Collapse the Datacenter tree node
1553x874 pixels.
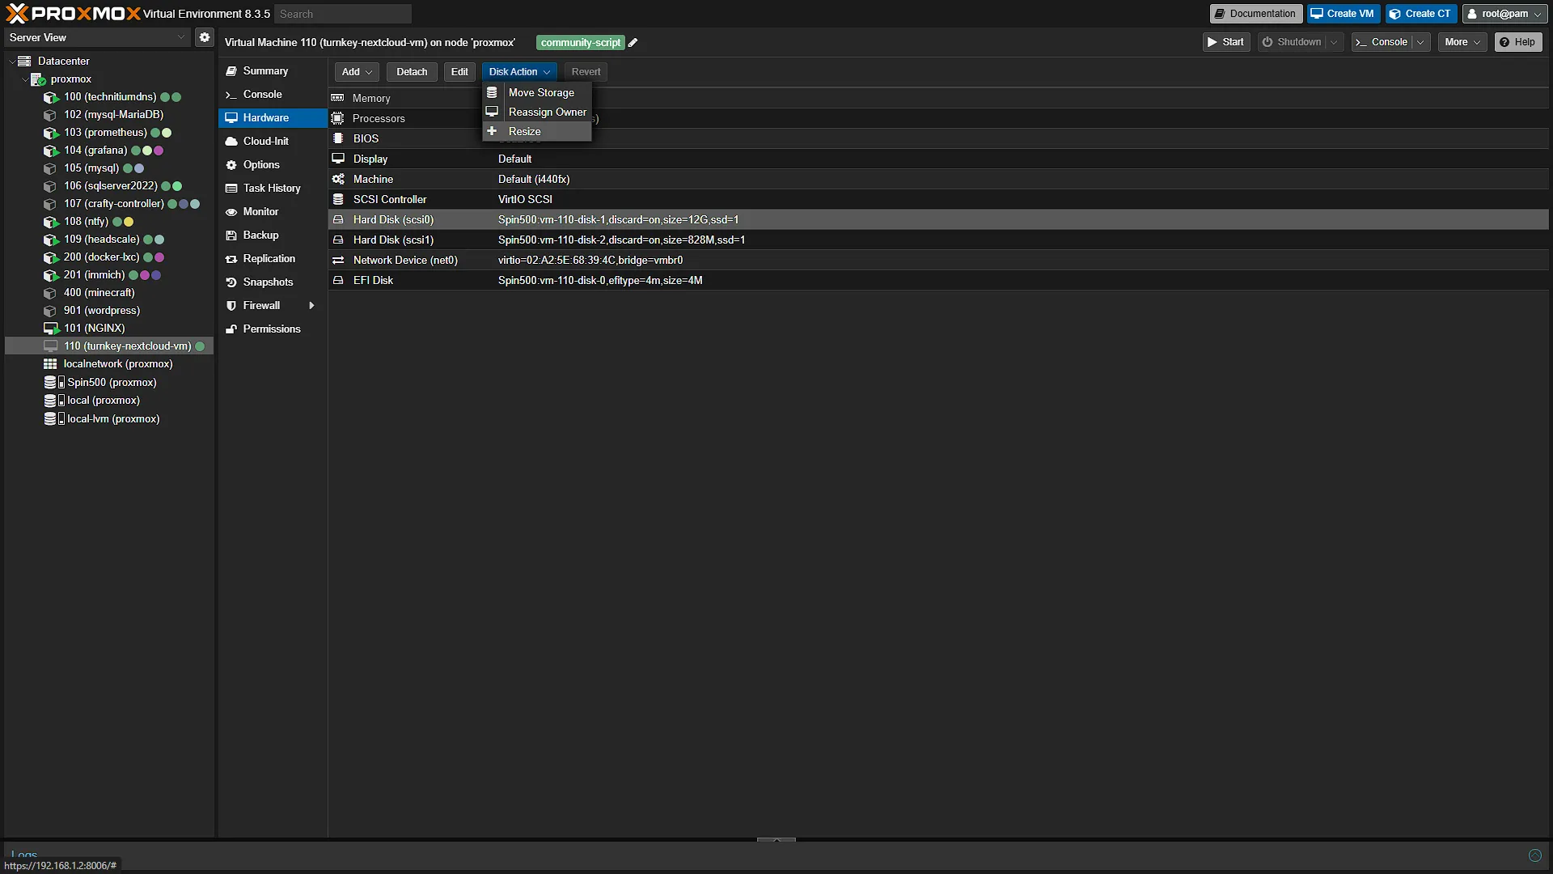pyautogui.click(x=11, y=61)
